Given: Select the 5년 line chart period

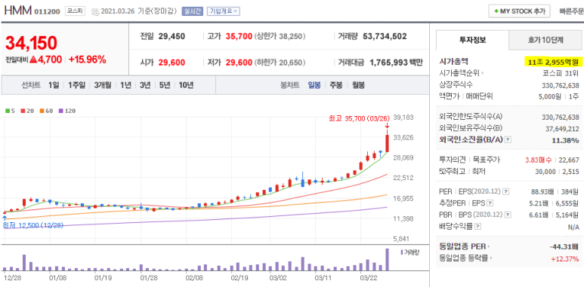Looking at the screenshot, I should (164, 85).
